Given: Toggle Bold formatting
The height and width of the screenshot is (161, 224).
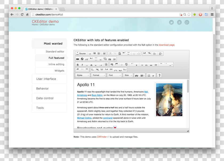Looking at the screenshot, I should (x=78, y=65).
